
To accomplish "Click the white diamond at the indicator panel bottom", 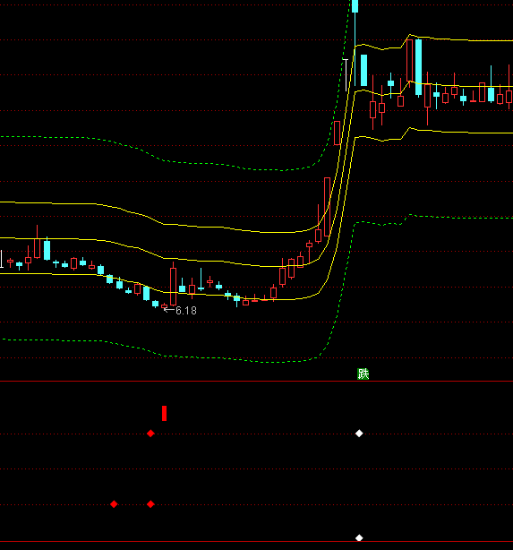I will point(359,537).
